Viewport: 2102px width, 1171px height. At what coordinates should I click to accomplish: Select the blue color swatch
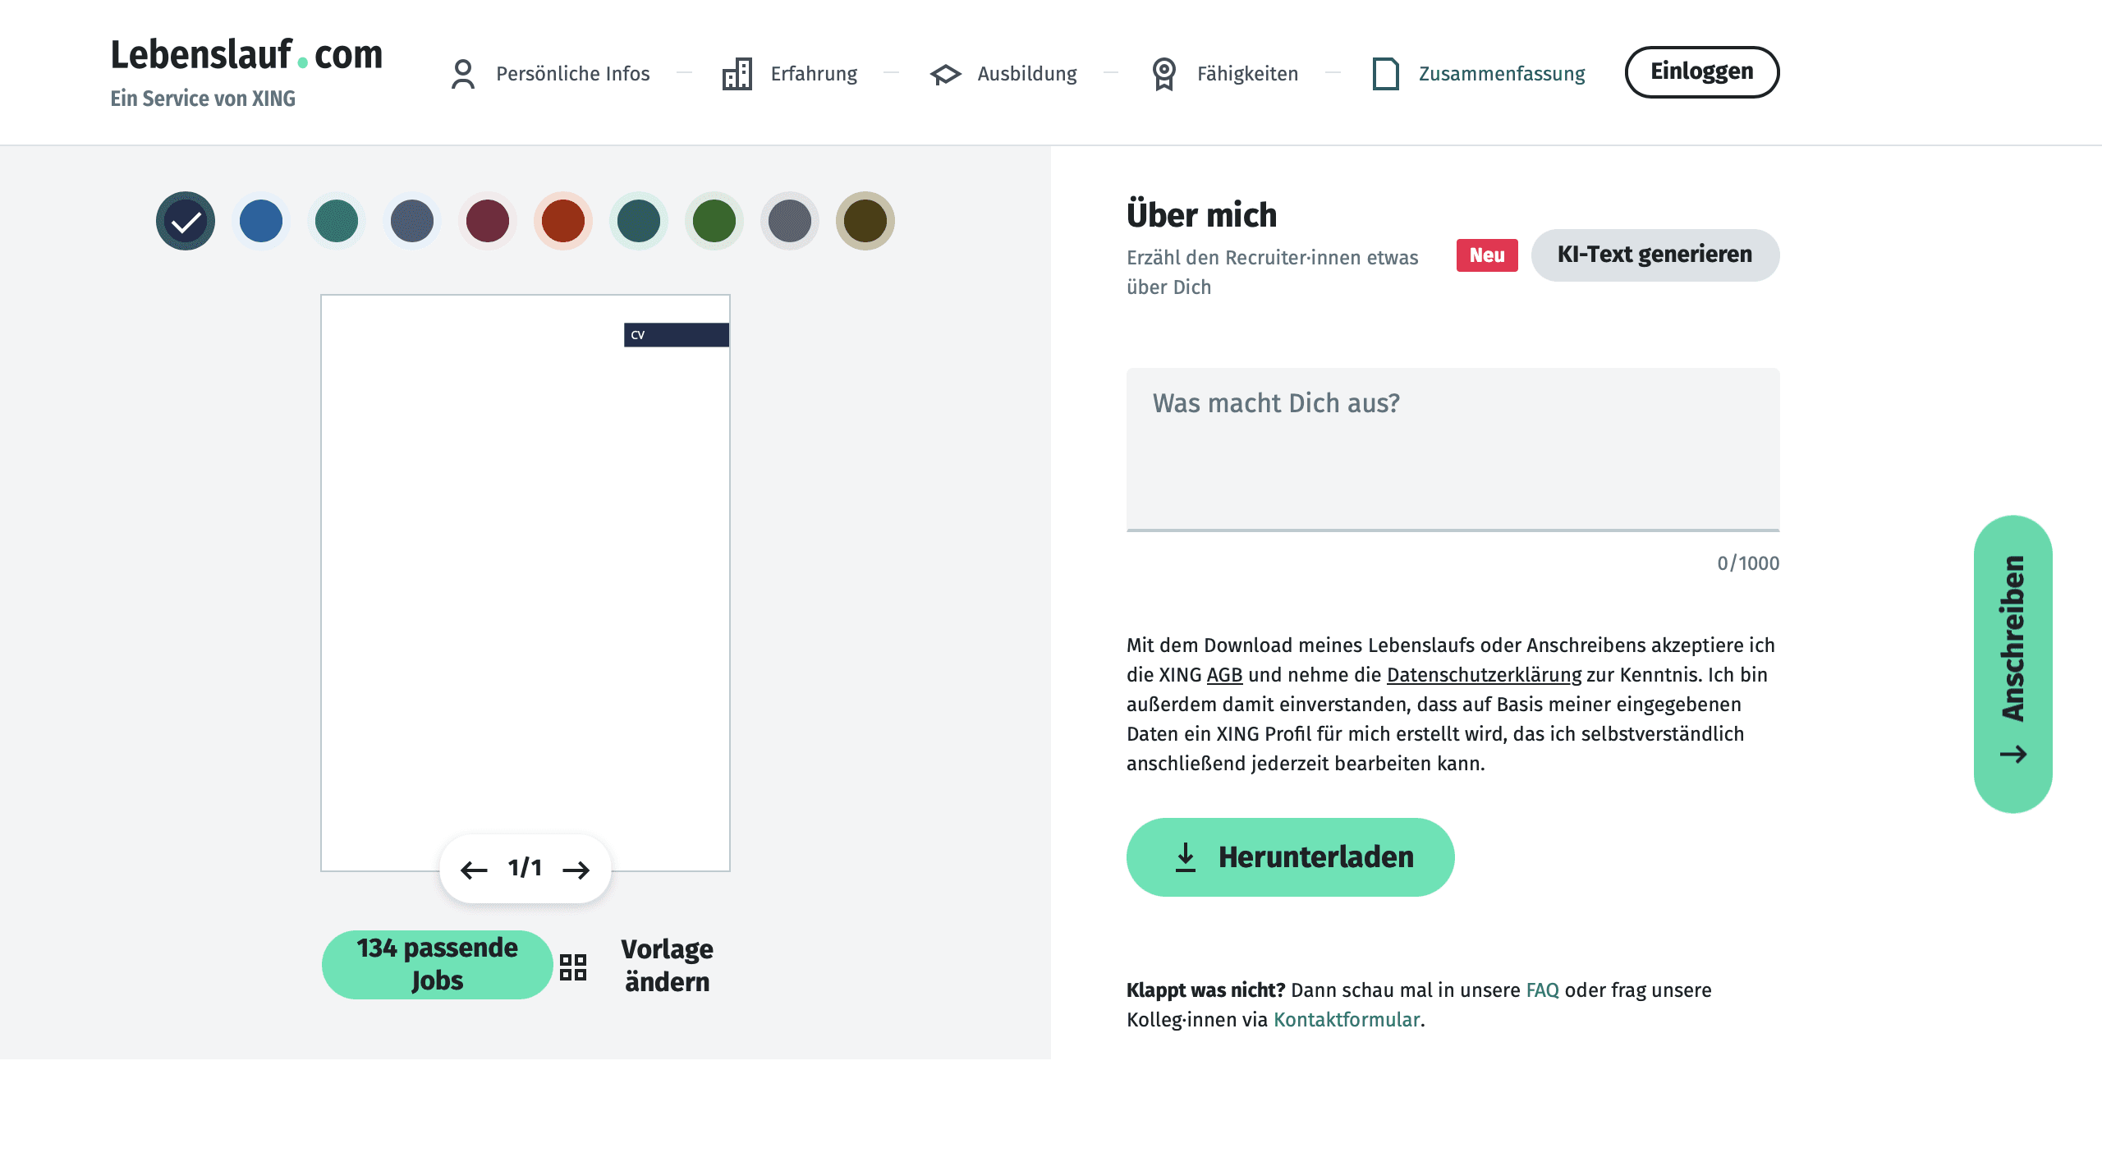pos(260,220)
